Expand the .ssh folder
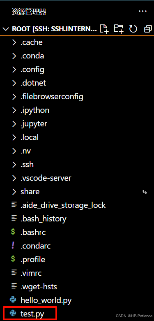This screenshot has width=154, height=321. tap(77, 165)
